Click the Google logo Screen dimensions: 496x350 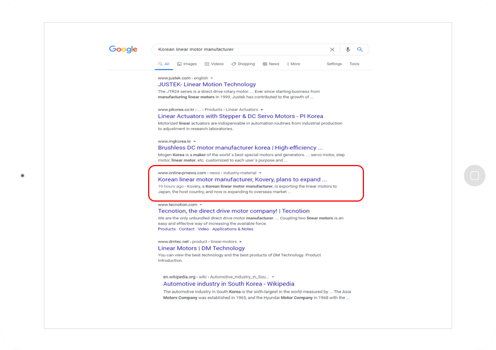coord(123,49)
